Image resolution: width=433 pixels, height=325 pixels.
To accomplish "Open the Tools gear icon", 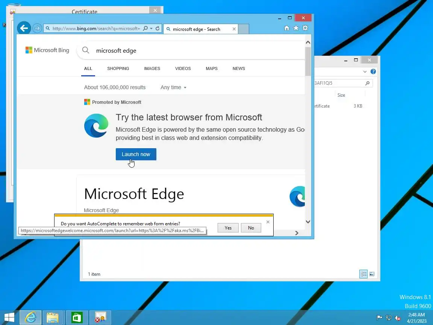I will click(x=305, y=28).
